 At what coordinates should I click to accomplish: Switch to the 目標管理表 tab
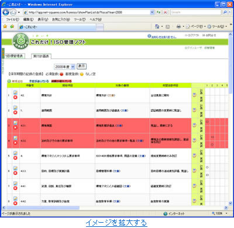tap(15, 56)
